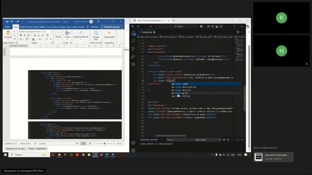This screenshot has width=312, height=175.
Task: Expand the Редактирование editing menu
Action: (x=80, y=35)
